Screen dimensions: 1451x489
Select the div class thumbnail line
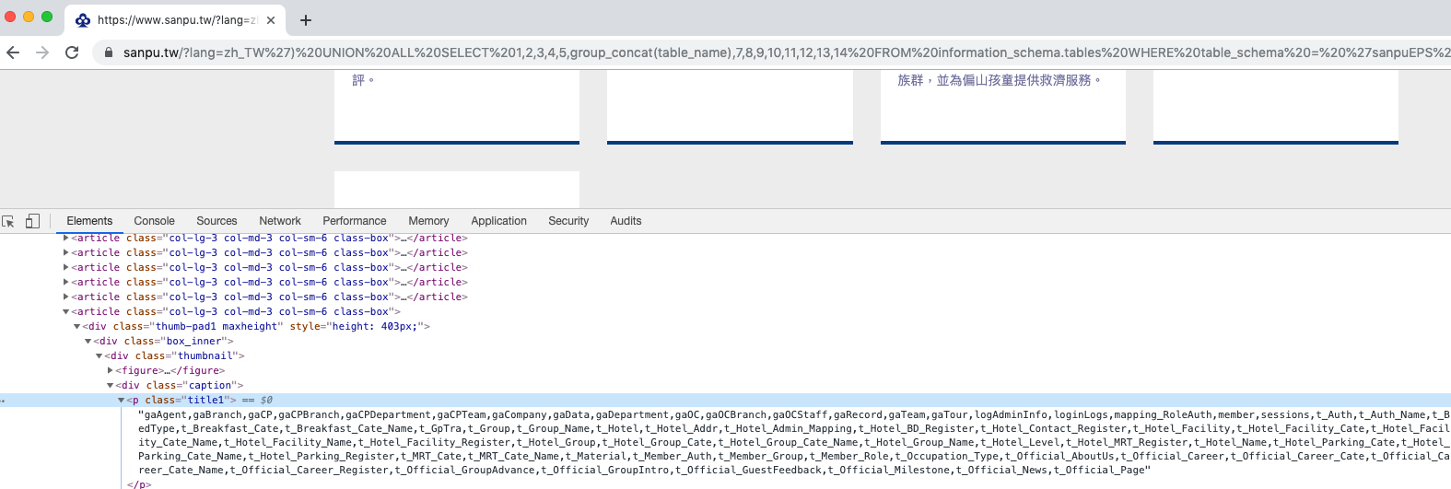174,355
